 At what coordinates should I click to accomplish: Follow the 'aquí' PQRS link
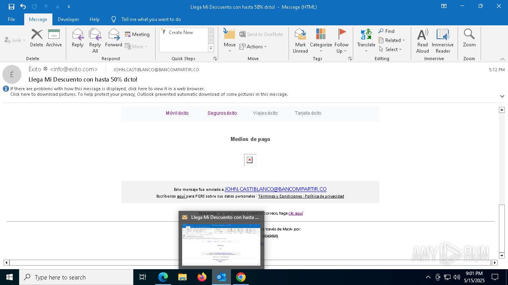click(181, 196)
